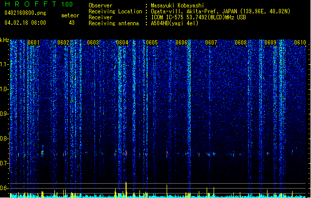The width and height of the screenshot is (311, 198).
Task: Click the 1.1 kHz axis label
Action: point(4,64)
